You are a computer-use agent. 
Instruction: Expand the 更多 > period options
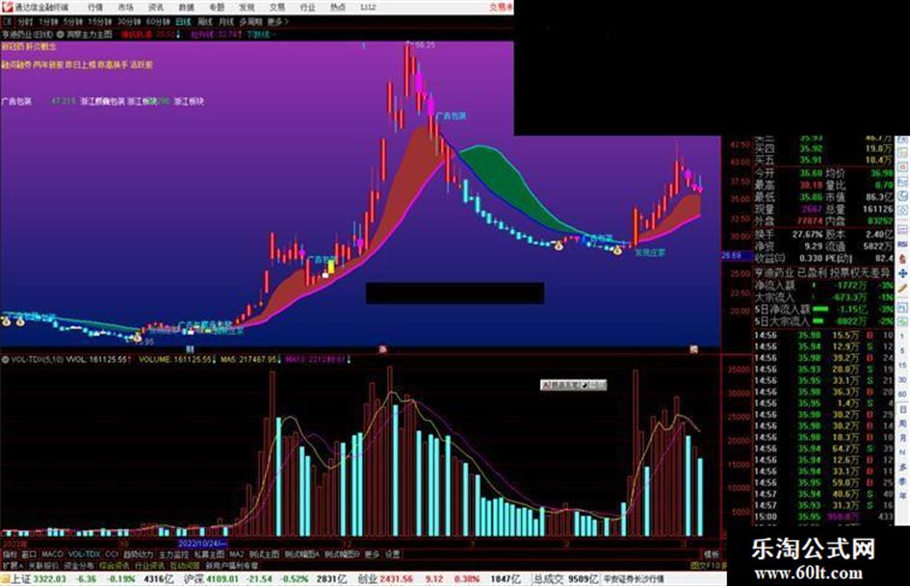coord(278,21)
